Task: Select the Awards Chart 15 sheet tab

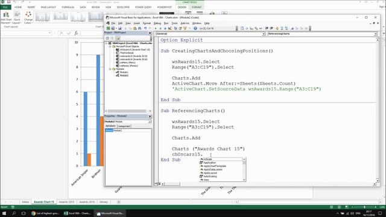Action: (44, 202)
